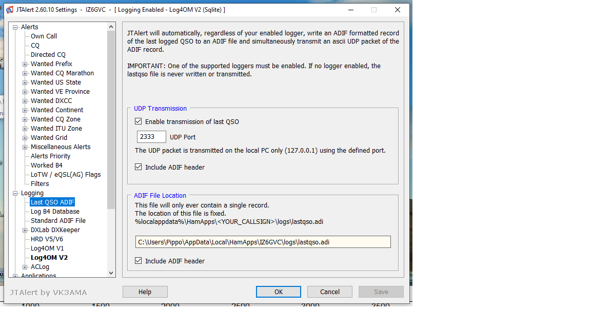Toggle Include ADIF header under ADIF File Location

(139, 260)
